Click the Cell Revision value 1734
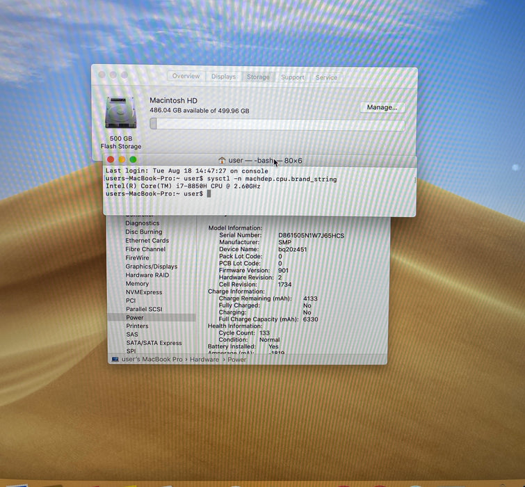 pyautogui.click(x=284, y=285)
